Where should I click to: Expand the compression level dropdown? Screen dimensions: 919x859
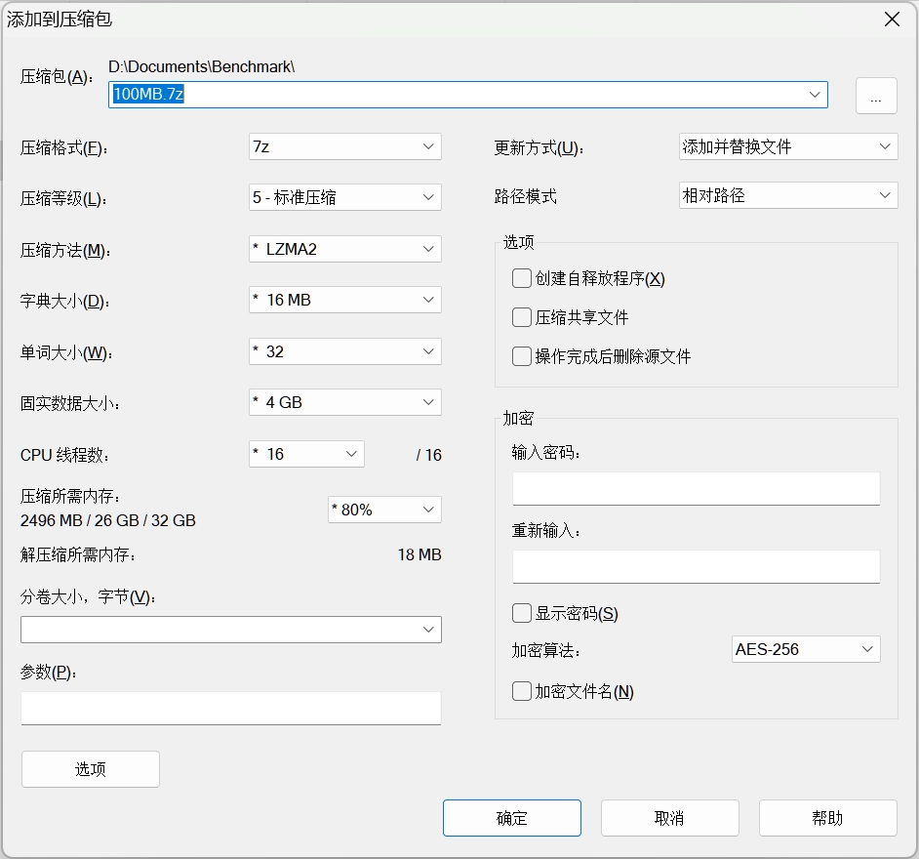pos(344,197)
